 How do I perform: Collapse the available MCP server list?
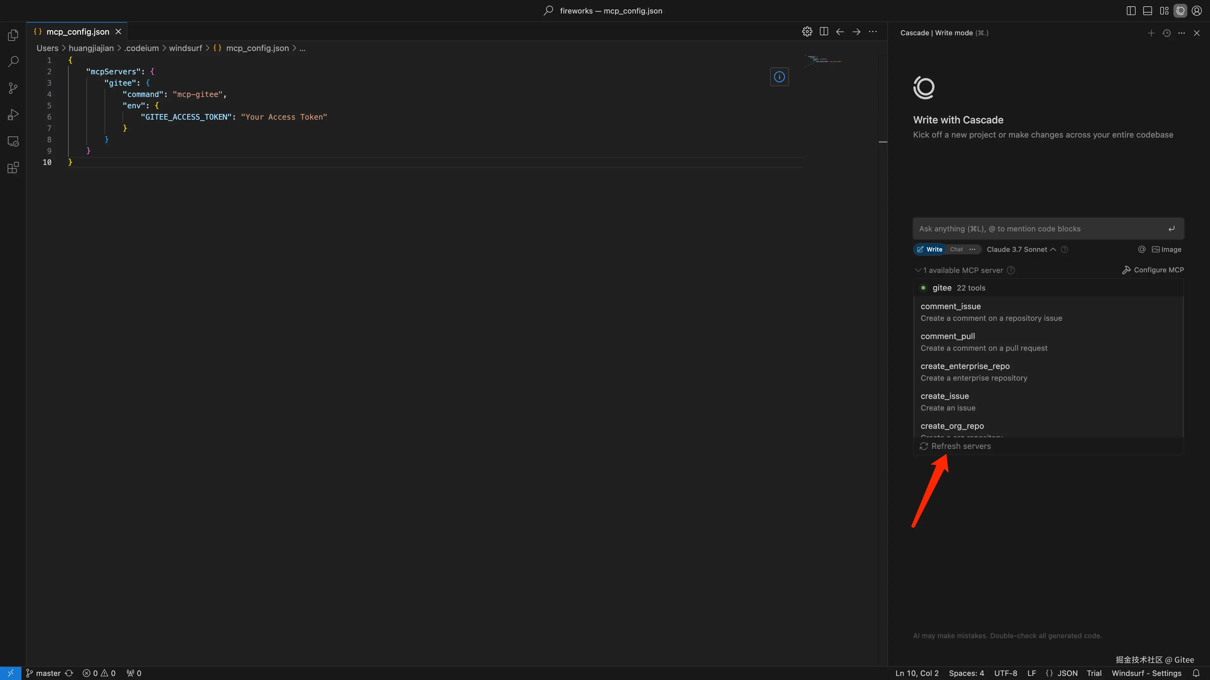[917, 270]
